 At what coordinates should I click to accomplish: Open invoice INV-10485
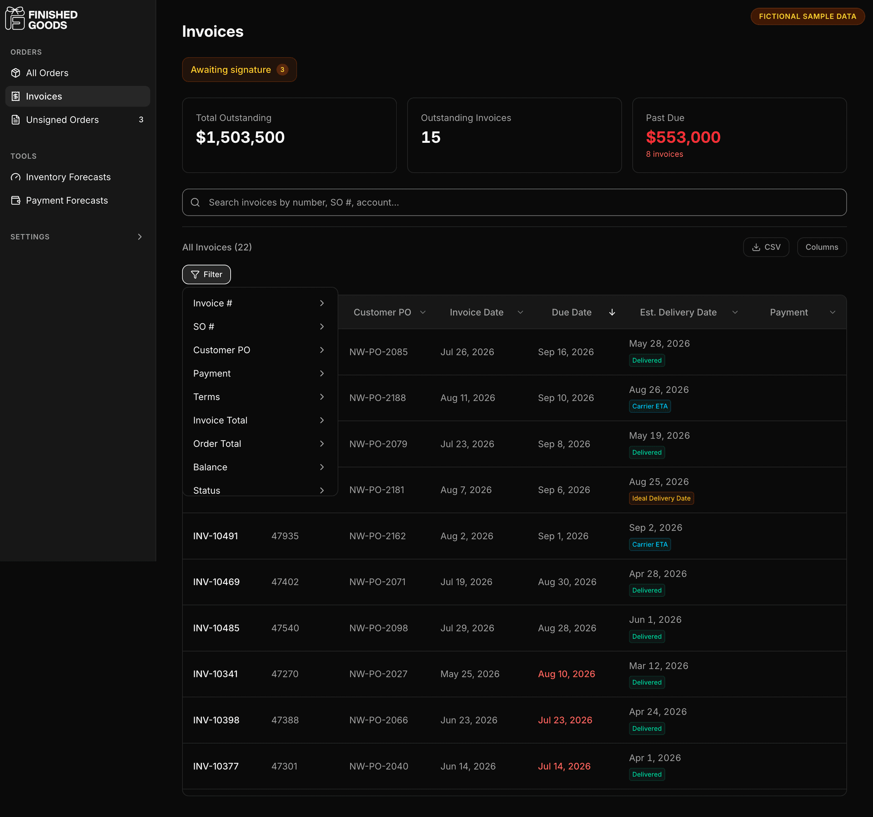216,628
